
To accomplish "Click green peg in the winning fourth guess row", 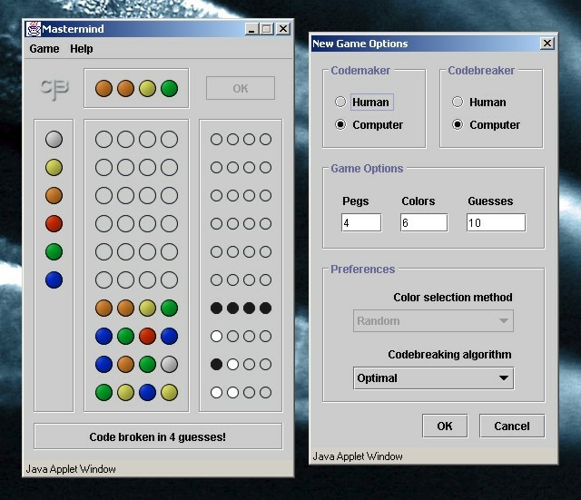I will coord(170,309).
